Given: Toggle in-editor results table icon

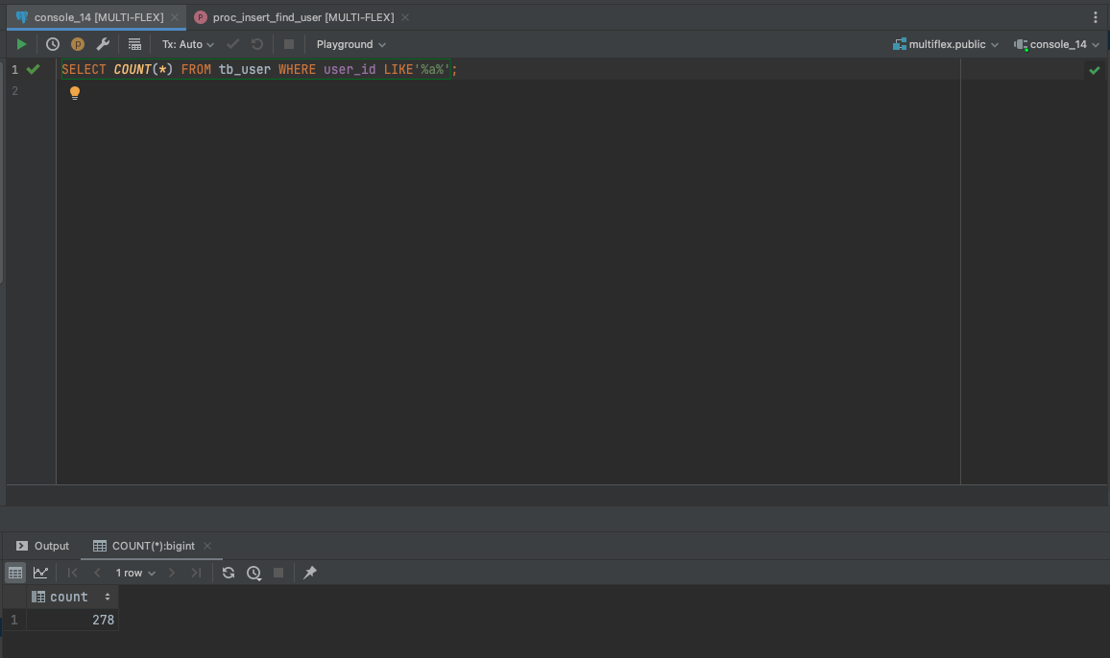Looking at the screenshot, I should pos(134,44).
